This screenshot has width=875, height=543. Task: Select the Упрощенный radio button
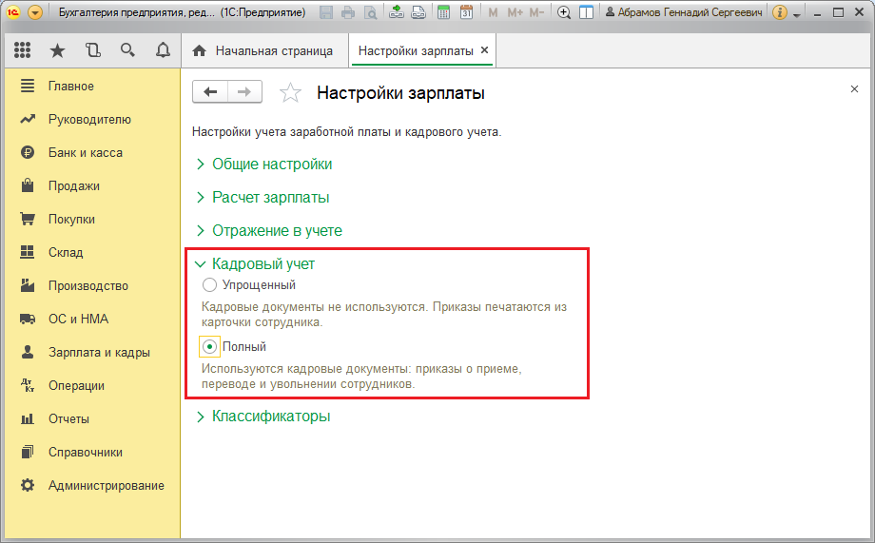pyautogui.click(x=209, y=285)
